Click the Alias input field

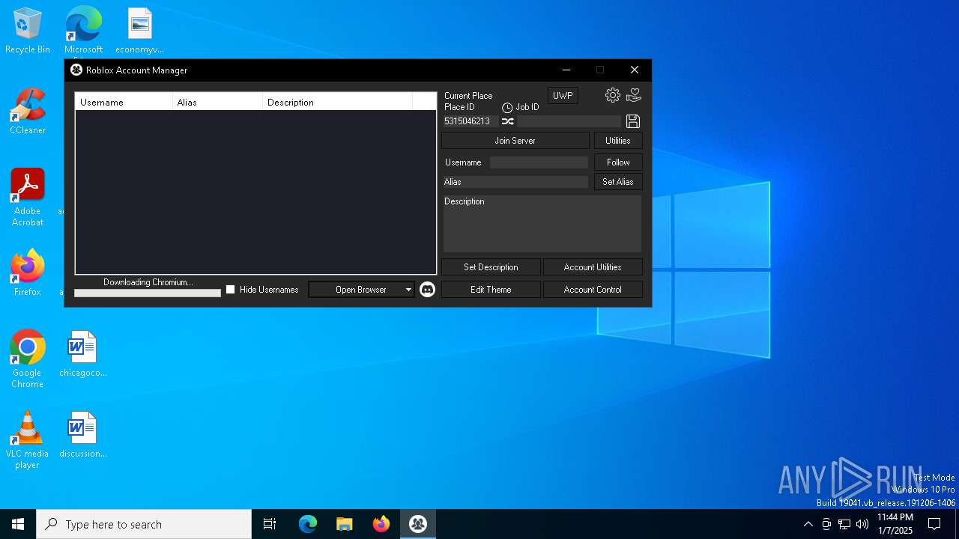click(x=515, y=182)
